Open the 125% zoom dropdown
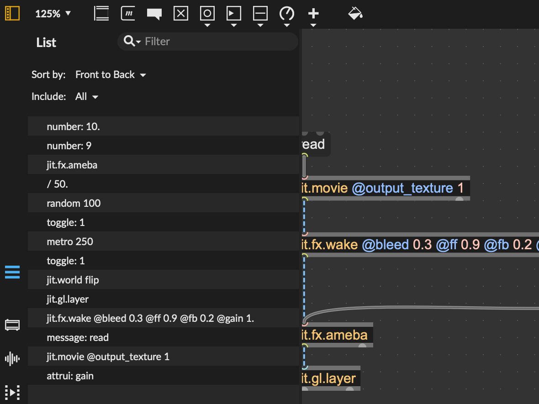Viewport: 539px width, 404px height. (53, 14)
